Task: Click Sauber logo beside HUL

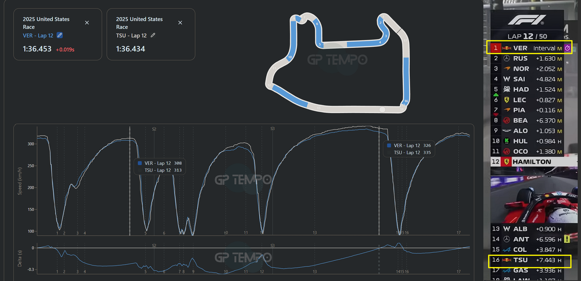Action: pos(507,141)
